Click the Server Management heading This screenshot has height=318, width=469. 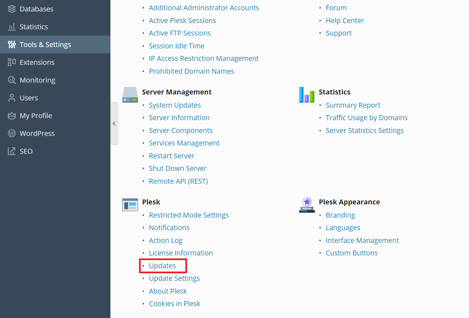point(177,92)
